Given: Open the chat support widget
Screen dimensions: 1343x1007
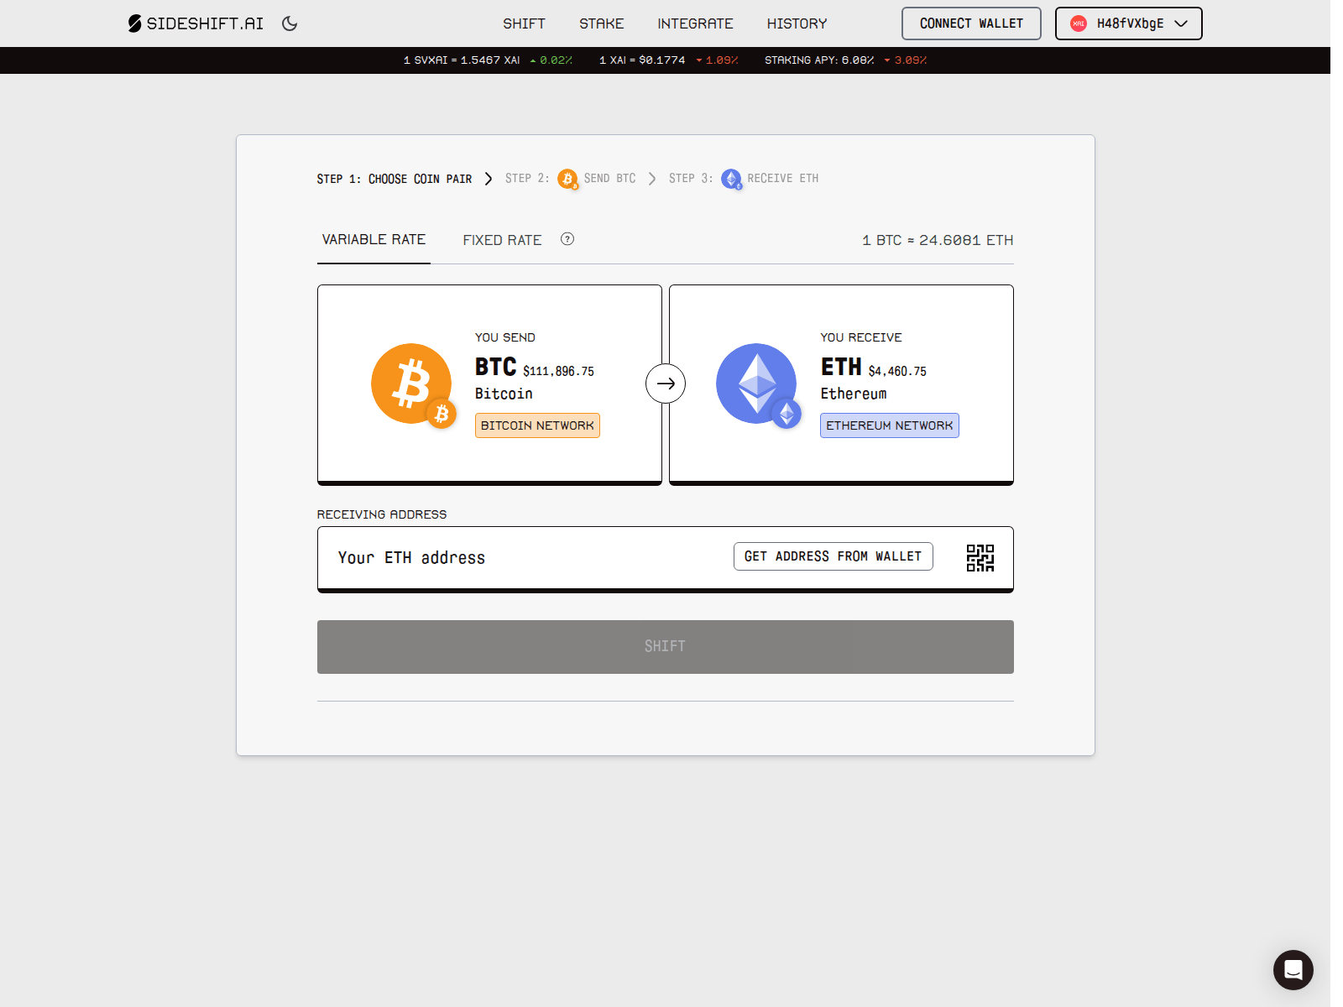Looking at the screenshot, I should click(x=1293, y=969).
